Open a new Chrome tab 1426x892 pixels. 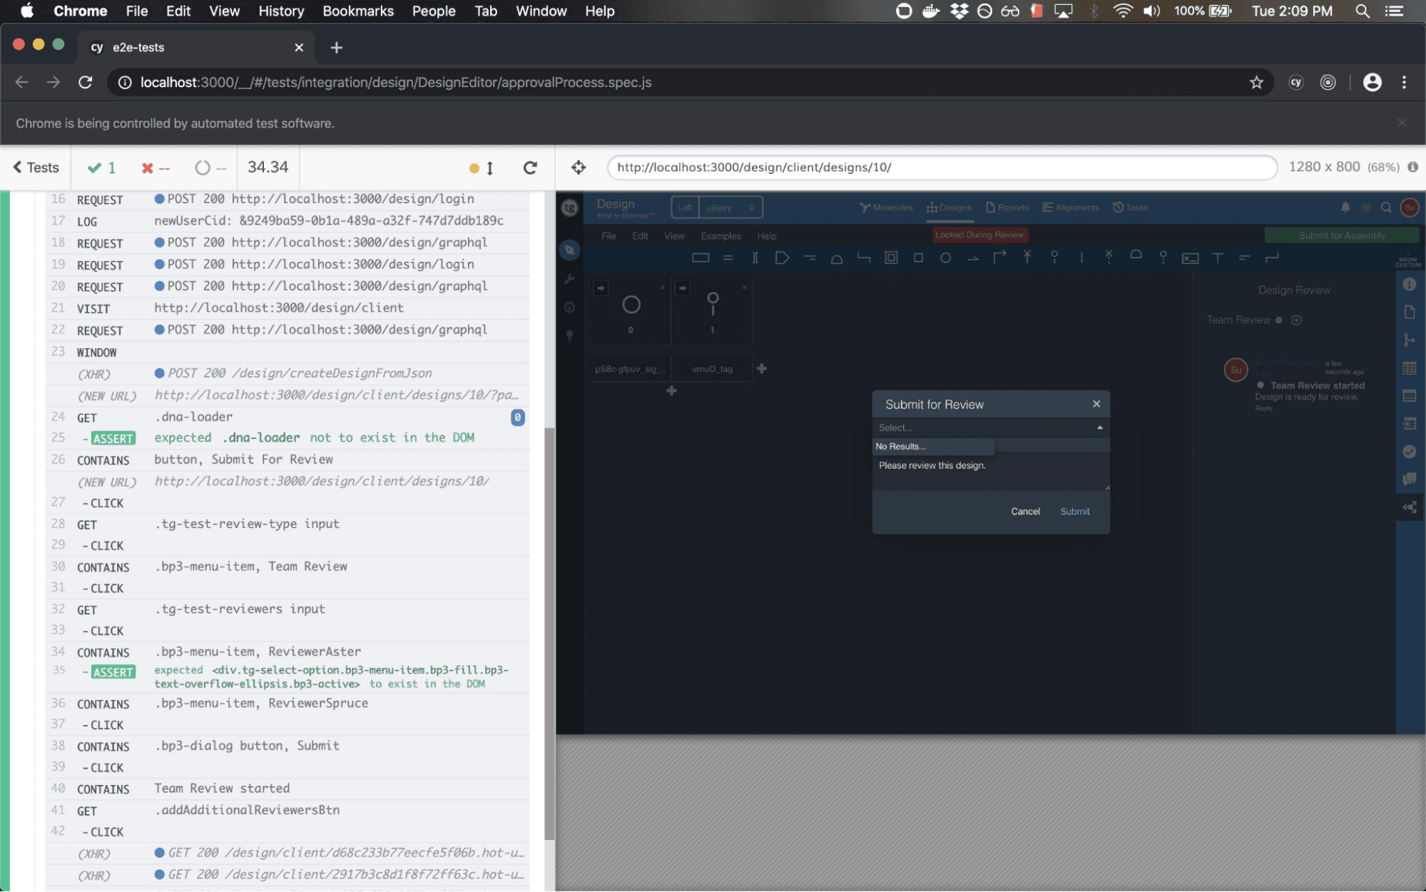337,47
